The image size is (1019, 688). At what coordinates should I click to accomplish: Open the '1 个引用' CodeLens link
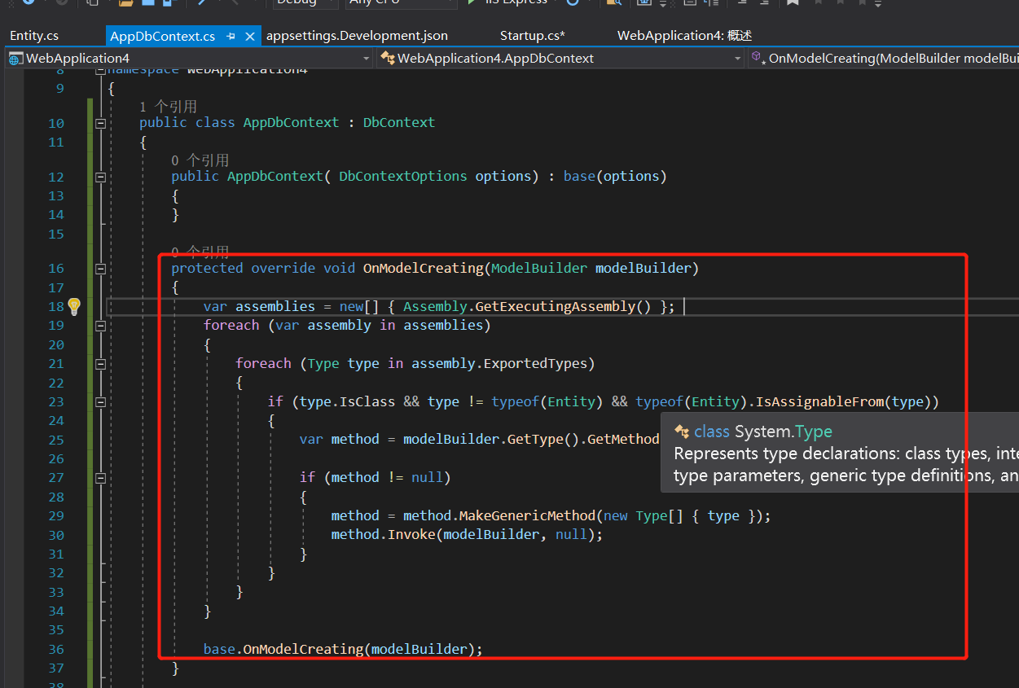168,107
